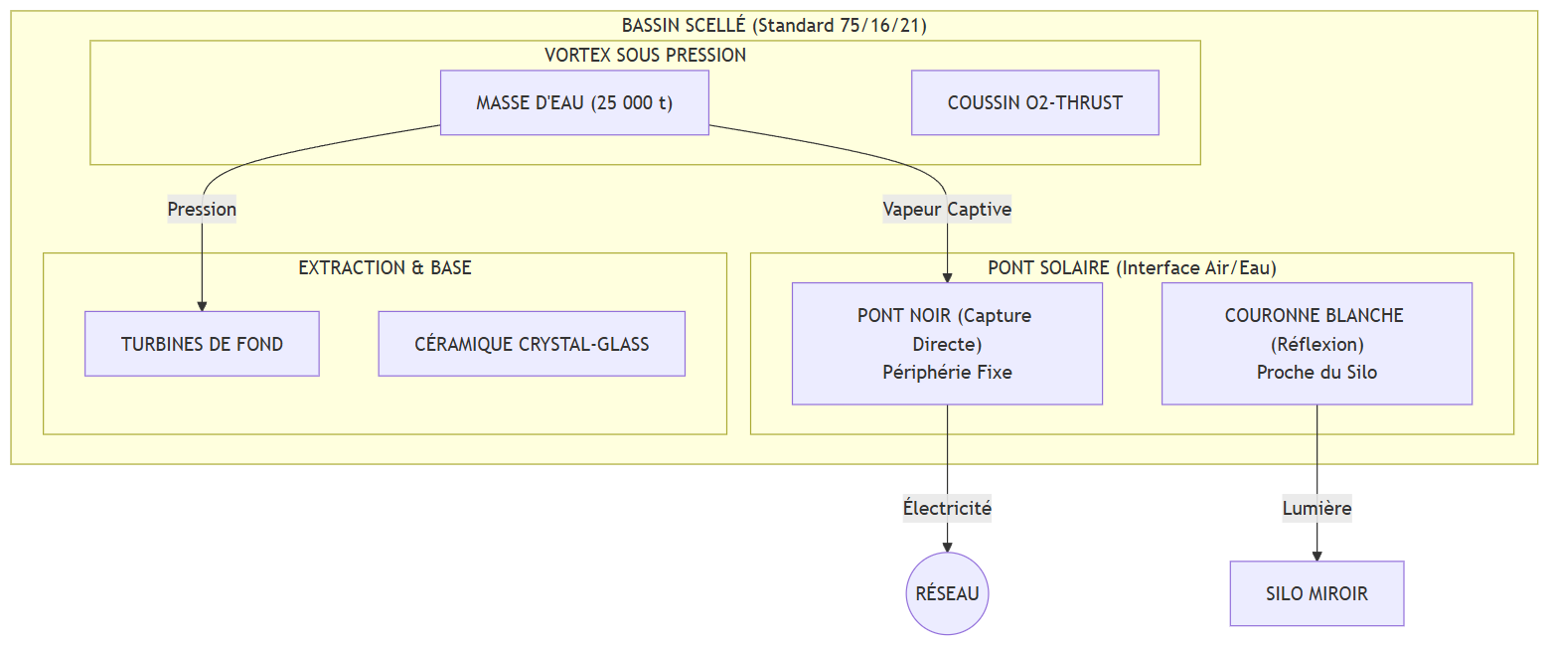Click the MASSE D'EAU (25 000 t) node
Screen dimensions: 1549x646
[x=574, y=102]
